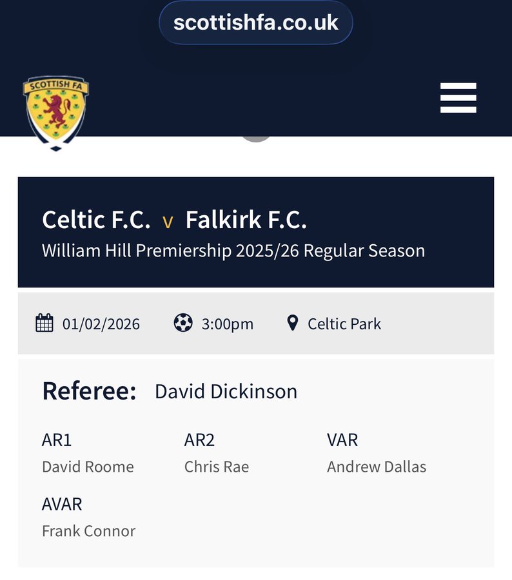
Task: Click the match date 01/02/2026
Action: 101,324
